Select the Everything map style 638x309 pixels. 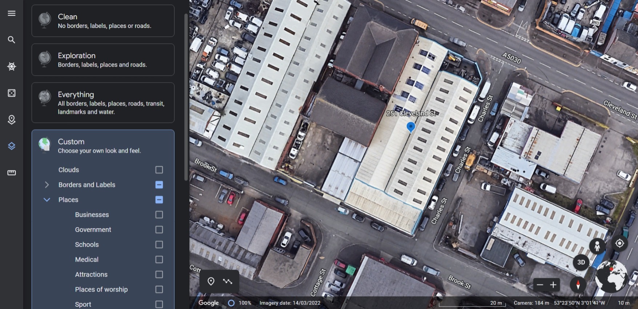tap(103, 102)
